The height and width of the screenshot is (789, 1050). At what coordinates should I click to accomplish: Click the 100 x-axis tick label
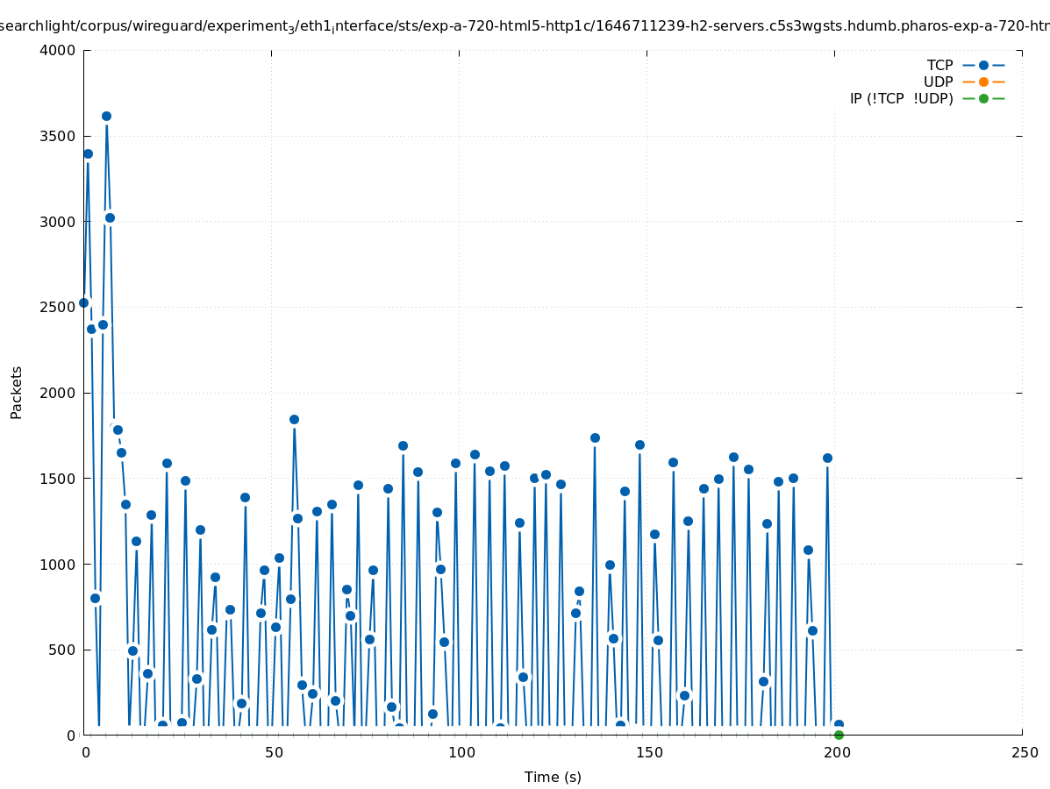coord(461,752)
